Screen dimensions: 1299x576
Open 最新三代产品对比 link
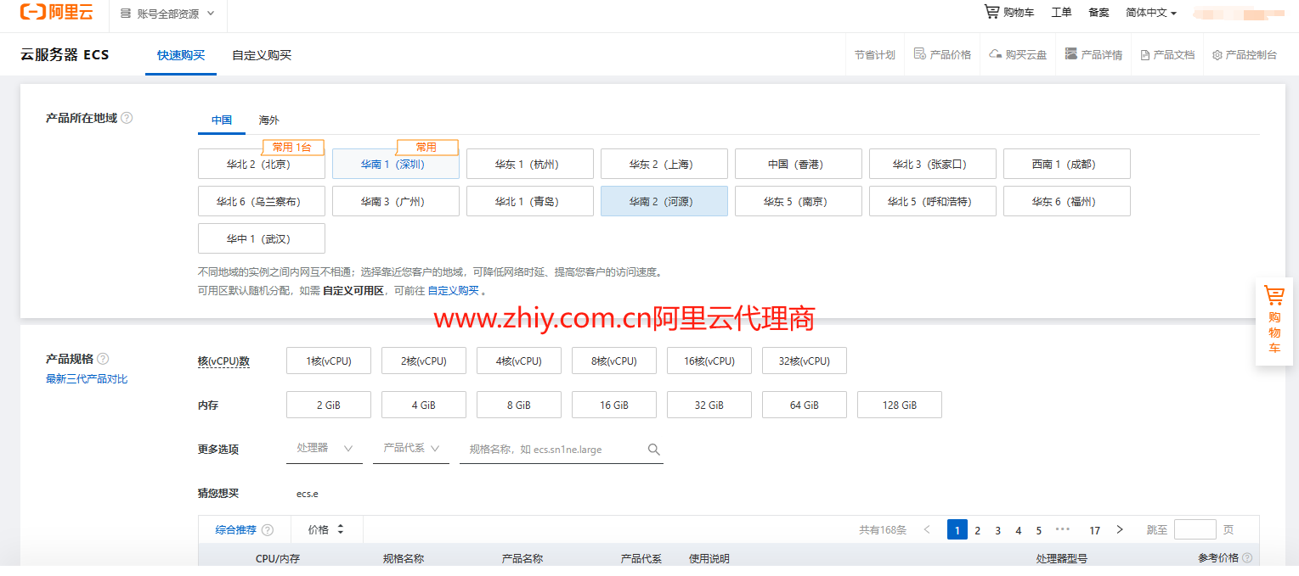87,379
